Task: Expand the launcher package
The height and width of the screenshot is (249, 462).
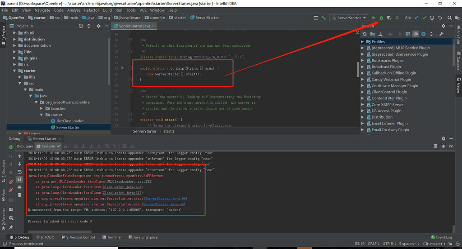Action: pos(42,108)
